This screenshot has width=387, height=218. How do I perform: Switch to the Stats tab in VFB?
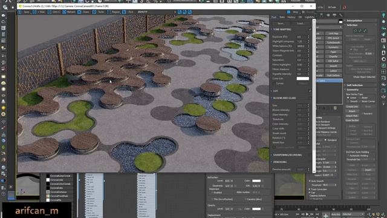coord(282,17)
